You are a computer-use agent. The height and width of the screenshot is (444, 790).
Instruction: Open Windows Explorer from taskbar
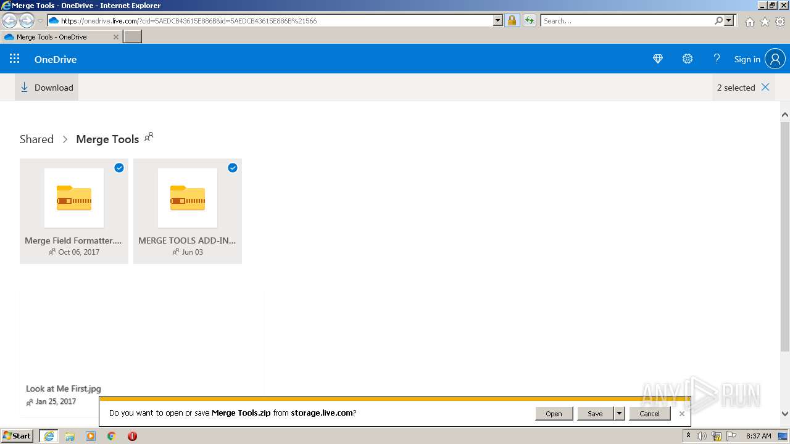[x=70, y=436]
